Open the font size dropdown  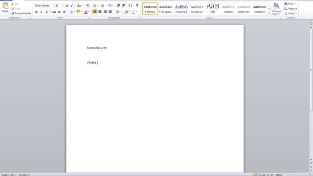pos(63,5)
